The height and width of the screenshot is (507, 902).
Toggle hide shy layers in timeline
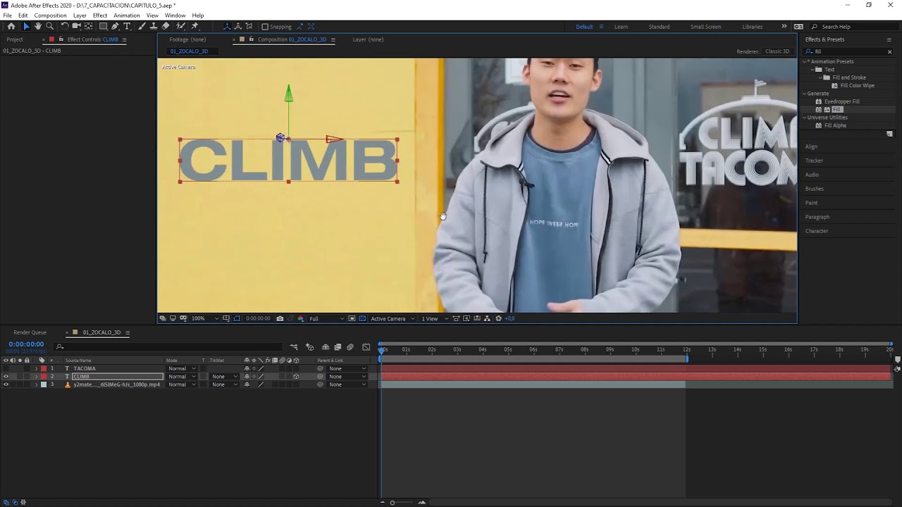(x=325, y=347)
